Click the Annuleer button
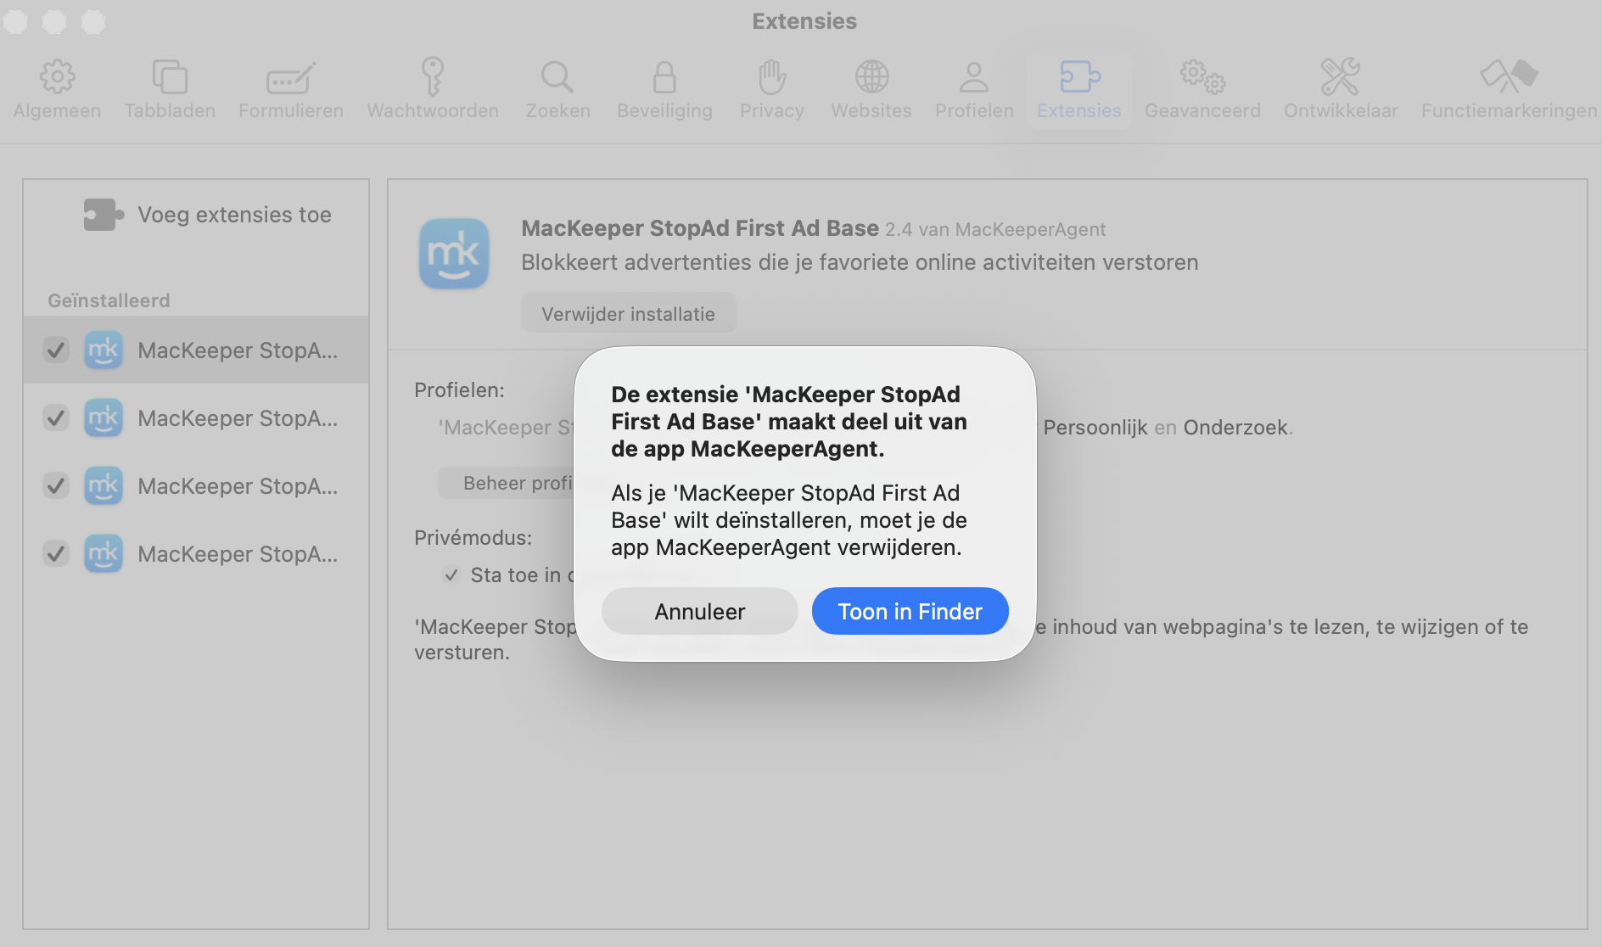The height and width of the screenshot is (947, 1602). pos(699,610)
